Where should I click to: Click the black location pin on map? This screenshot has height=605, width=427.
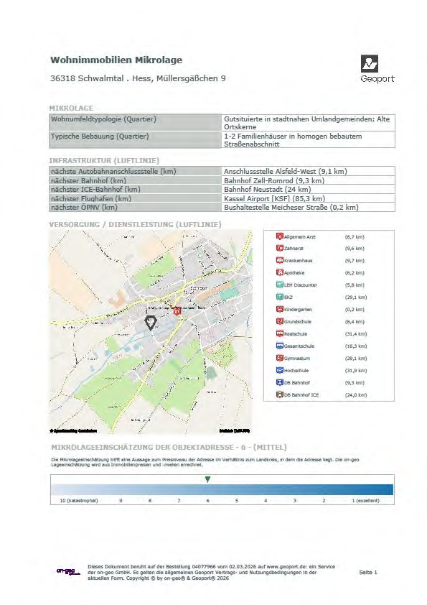point(150,323)
